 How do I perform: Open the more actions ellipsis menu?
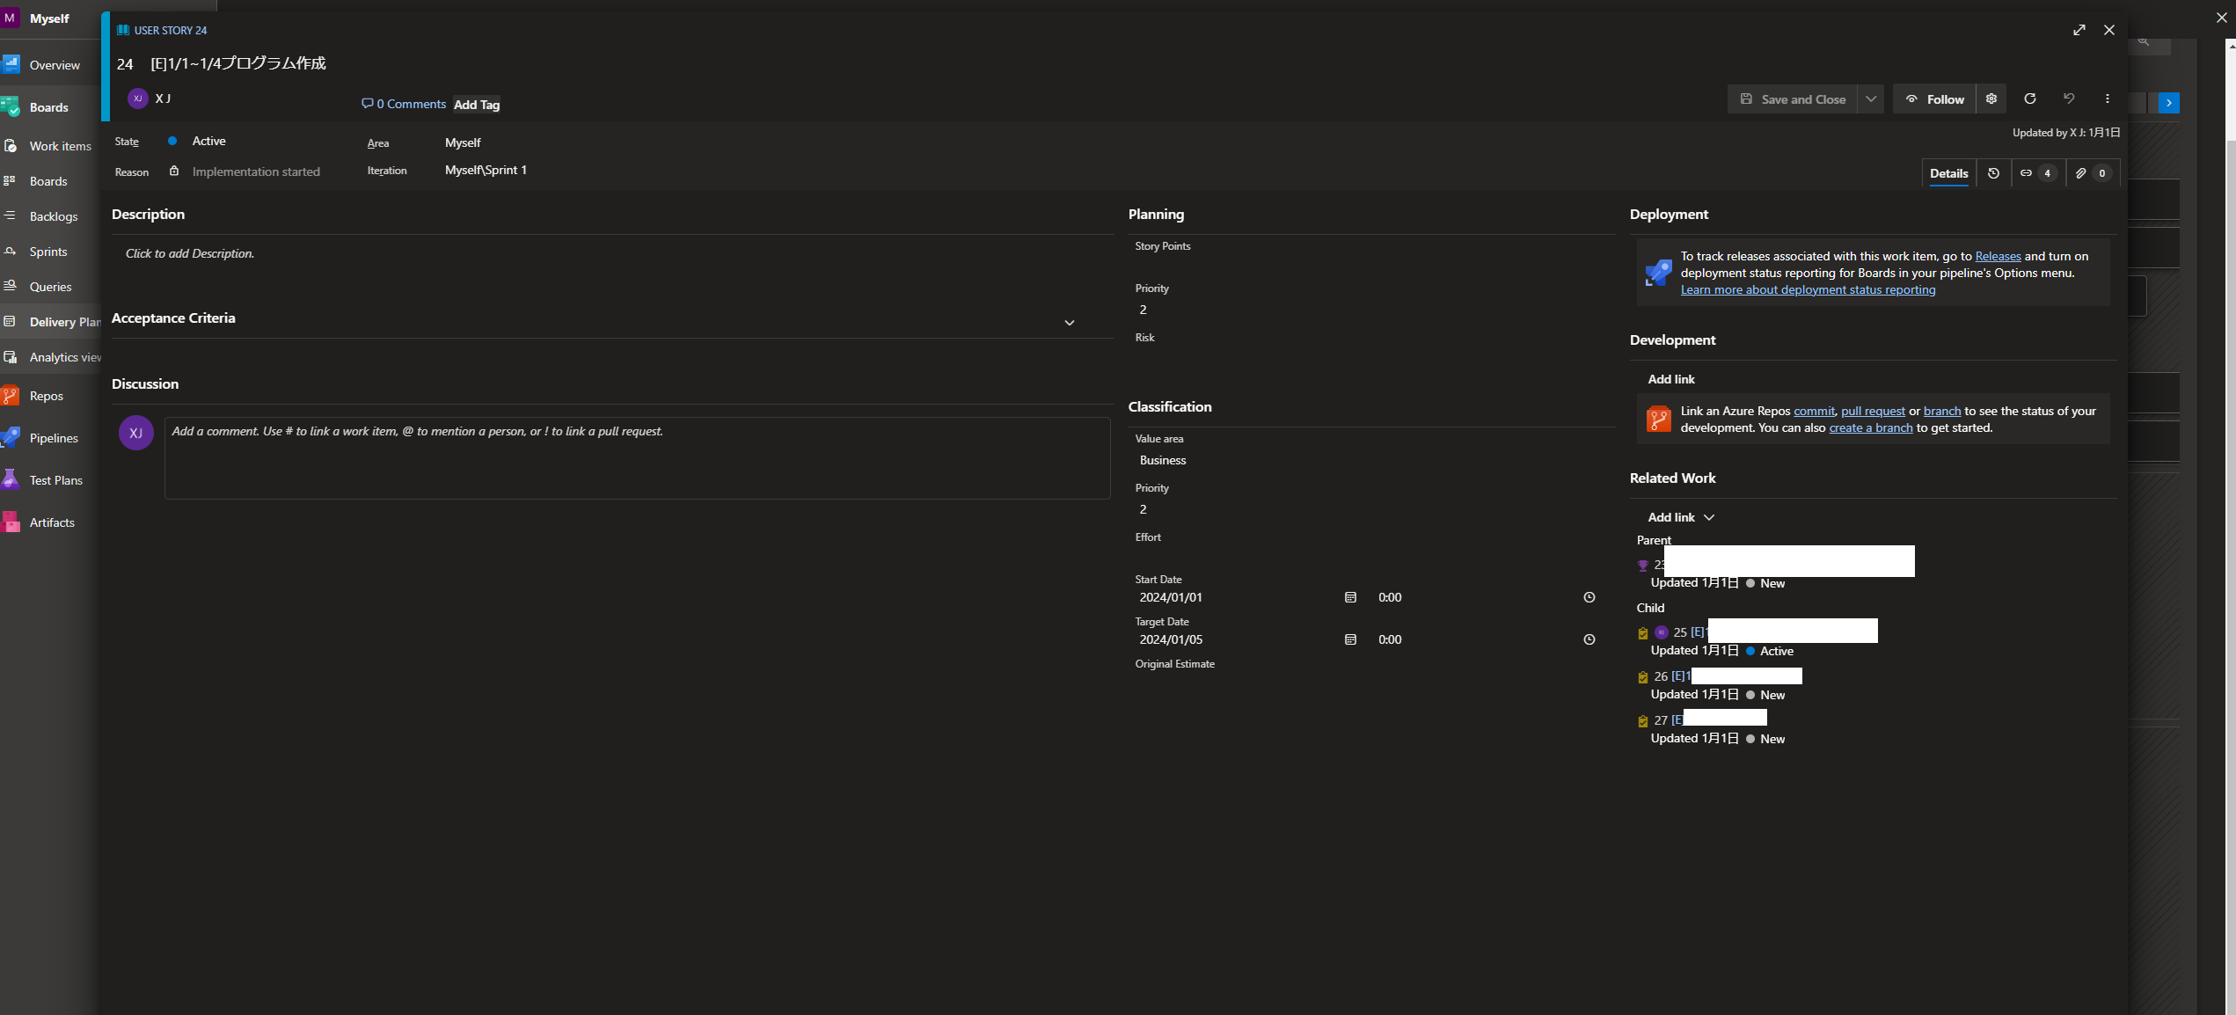2108,99
